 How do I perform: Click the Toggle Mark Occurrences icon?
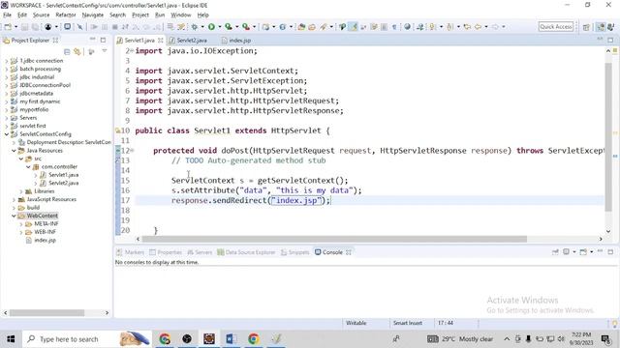(354, 27)
